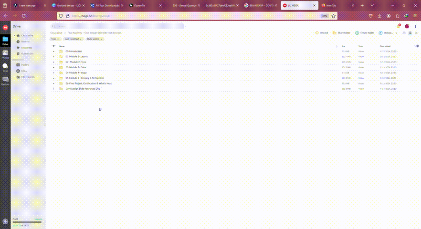This screenshot has width=421, height=229.
Task: Open the view settings icon beside list view
Action: point(416,33)
